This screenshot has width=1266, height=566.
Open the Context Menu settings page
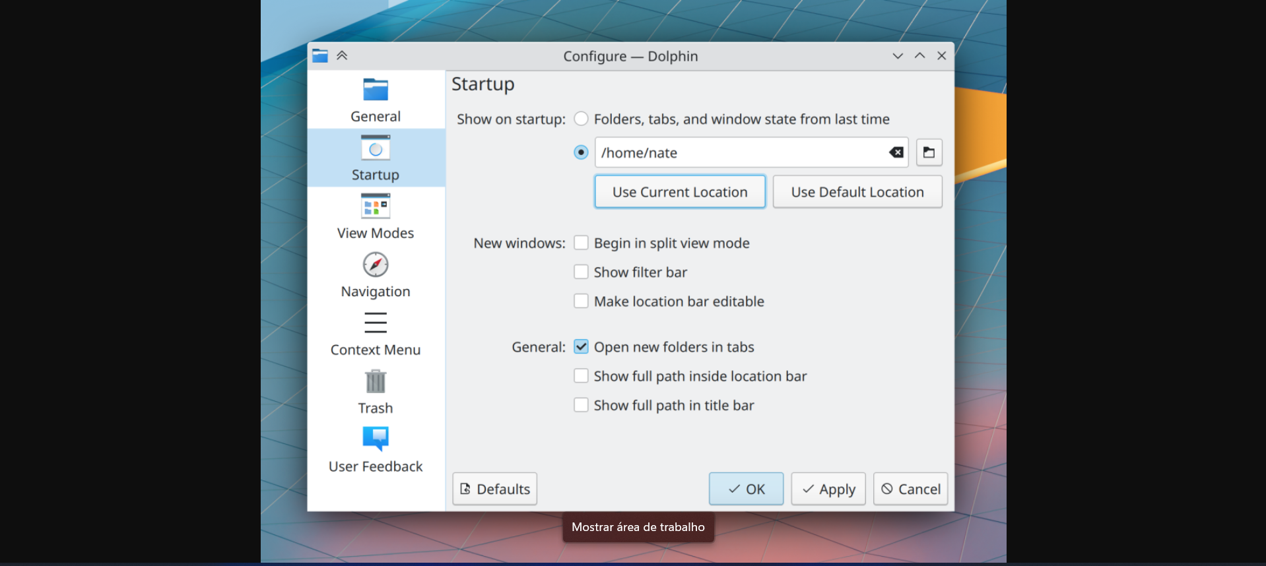click(376, 333)
